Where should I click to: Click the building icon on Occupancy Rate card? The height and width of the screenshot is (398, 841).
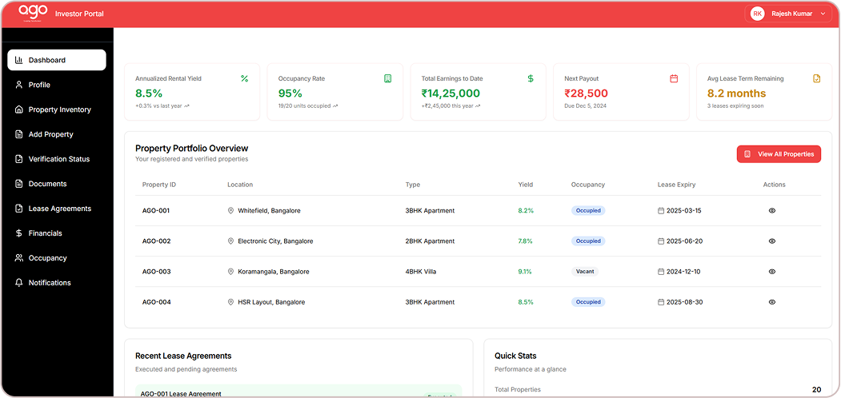[x=387, y=78]
